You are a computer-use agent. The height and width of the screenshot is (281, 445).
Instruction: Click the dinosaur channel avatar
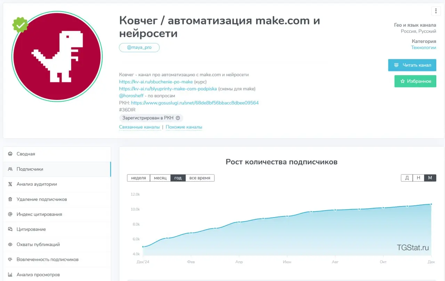coord(57,56)
